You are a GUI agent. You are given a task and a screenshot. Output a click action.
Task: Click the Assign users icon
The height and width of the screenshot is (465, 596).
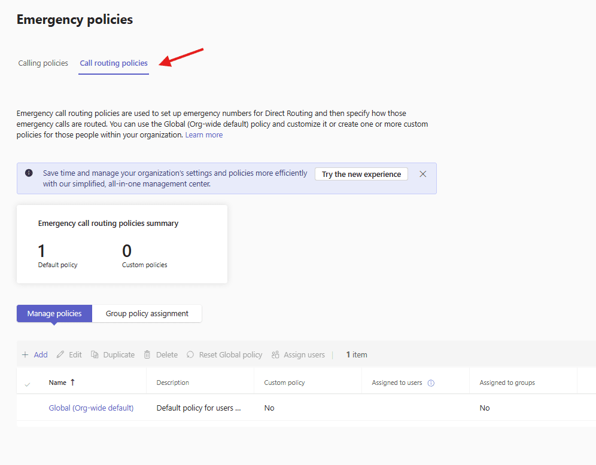[x=275, y=354]
